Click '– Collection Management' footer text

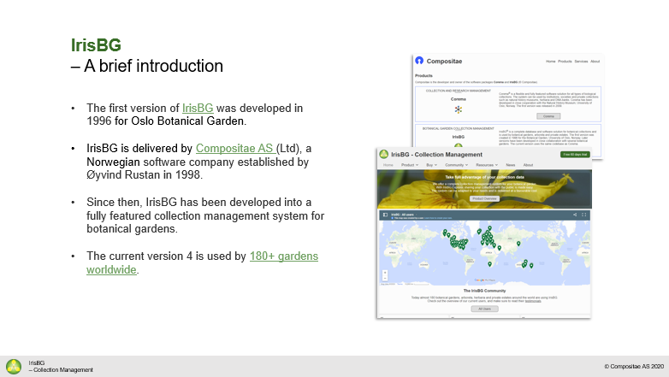[x=61, y=370]
